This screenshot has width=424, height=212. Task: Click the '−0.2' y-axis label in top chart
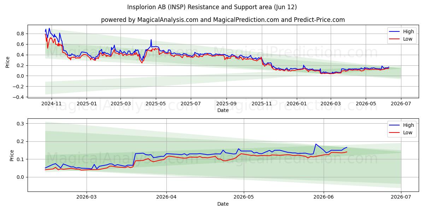[x=19, y=87]
